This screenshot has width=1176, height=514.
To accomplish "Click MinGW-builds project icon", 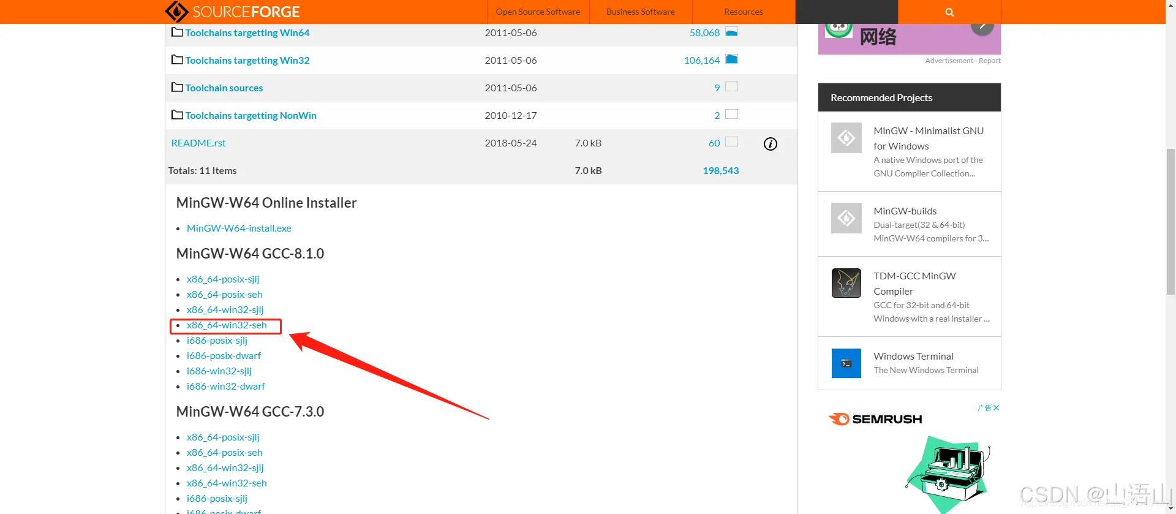I will (846, 218).
